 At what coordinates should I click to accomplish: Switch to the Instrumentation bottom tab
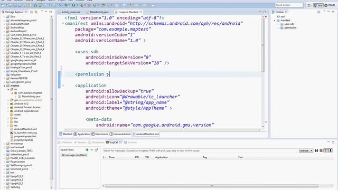[120, 134]
